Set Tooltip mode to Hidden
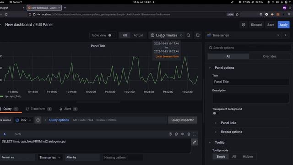 point(248,156)
